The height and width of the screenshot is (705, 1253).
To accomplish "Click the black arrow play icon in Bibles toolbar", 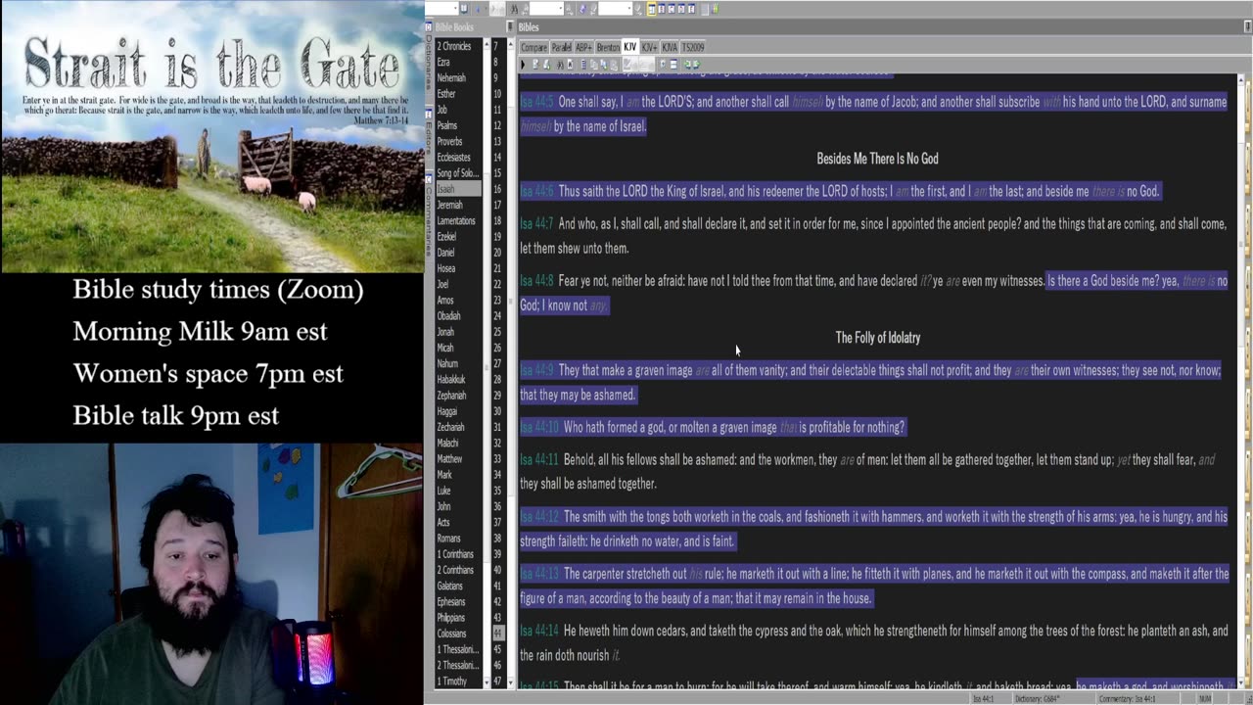I will coord(523,65).
